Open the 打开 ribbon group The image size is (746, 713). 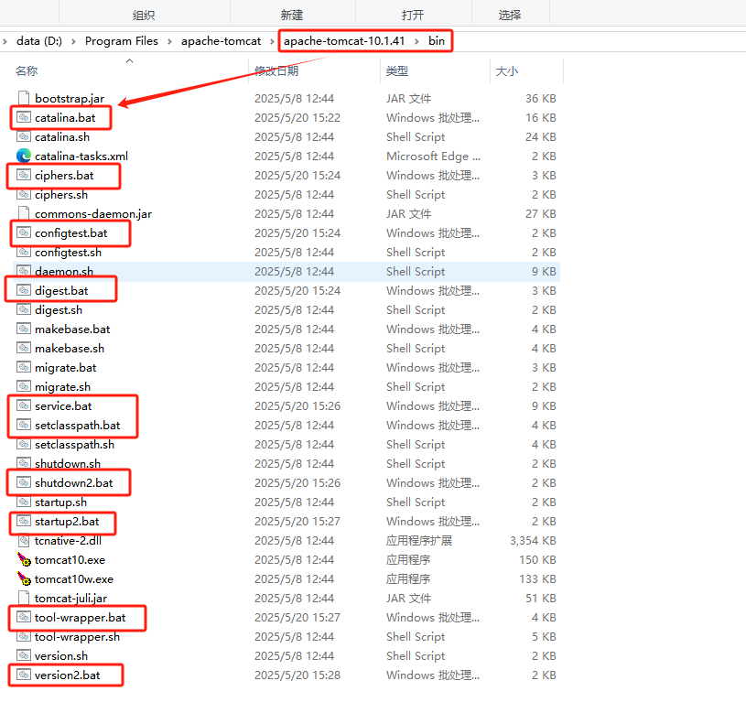[x=413, y=16]
